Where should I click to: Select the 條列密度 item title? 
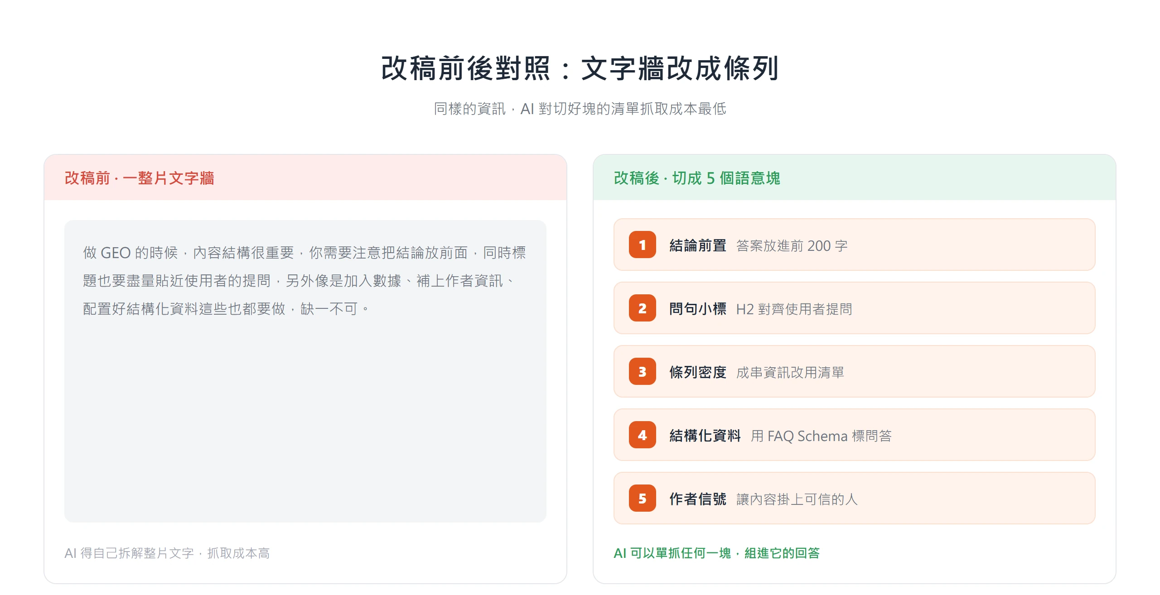click(x=698, y=372)
